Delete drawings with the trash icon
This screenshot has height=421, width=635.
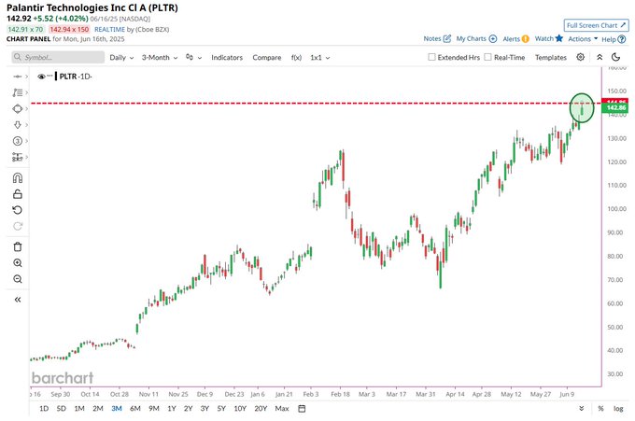[18, 247]
